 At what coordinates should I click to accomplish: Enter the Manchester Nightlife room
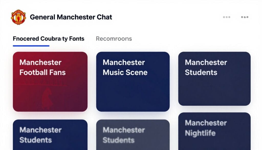tap(215, 131)
